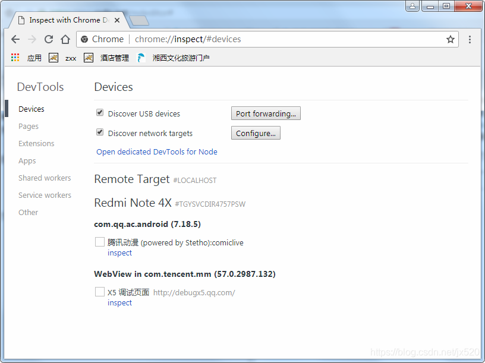Click the http://debugx5.qq.com/ URL text
Viewport: 485px width, 363px height.
194,293
